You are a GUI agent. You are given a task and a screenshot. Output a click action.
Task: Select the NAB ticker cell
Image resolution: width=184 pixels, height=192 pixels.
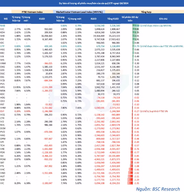[3, 26]
